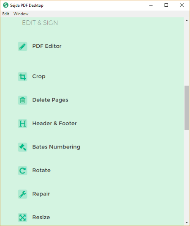Click the PDF Editor pencil icon
Viewport: 190px width, 226px height.
(22, 47)
